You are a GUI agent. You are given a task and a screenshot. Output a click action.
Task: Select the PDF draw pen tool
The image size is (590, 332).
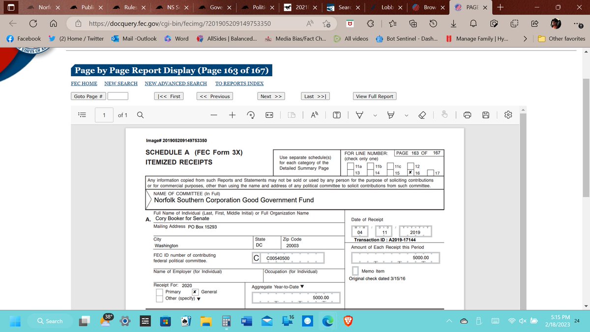click(x=359, y=115)
